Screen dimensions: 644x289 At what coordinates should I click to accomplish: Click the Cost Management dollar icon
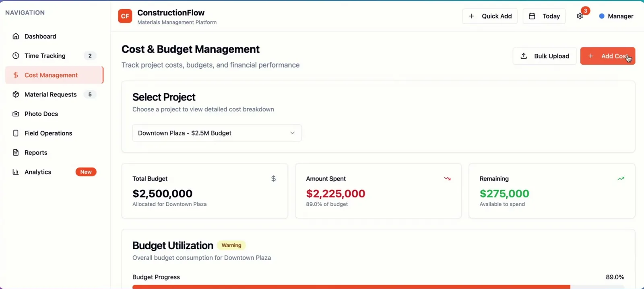coord(16,75)
